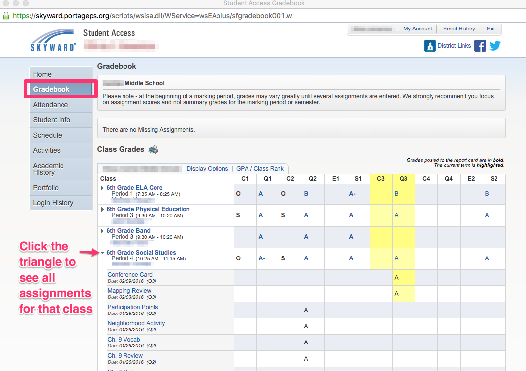Expand the 6th Grade ELA Core row
This screenshot has width=526, height=371.
click(103, 188)
